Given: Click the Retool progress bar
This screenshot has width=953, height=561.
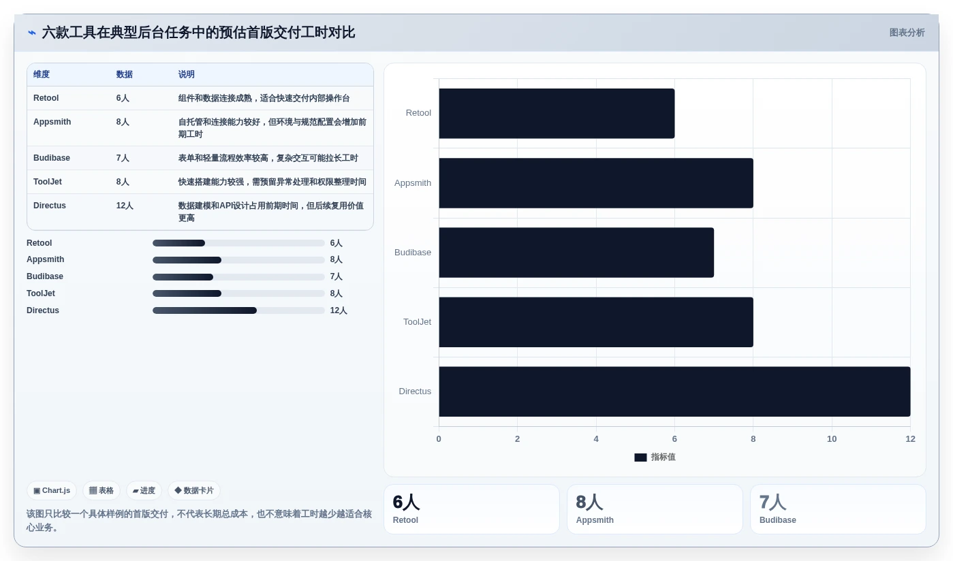Looking at the screenshot, I should (238, 243).
